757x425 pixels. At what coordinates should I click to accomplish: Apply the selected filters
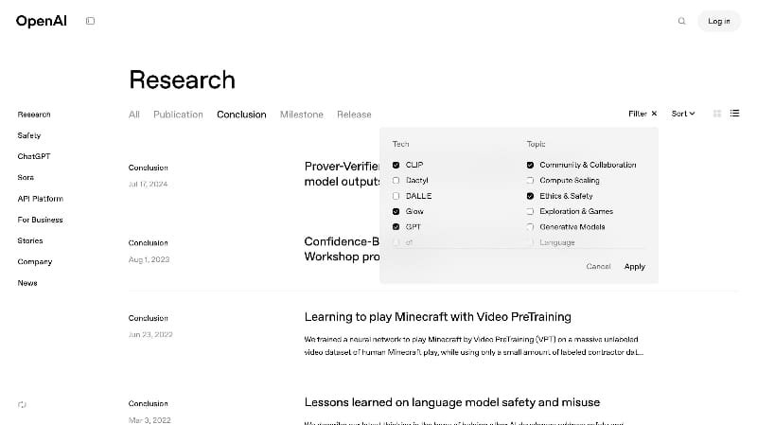pos(634,267)
